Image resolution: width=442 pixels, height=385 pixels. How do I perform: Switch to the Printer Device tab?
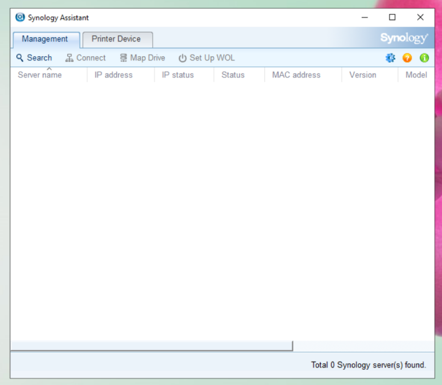[x=117, y=39]
